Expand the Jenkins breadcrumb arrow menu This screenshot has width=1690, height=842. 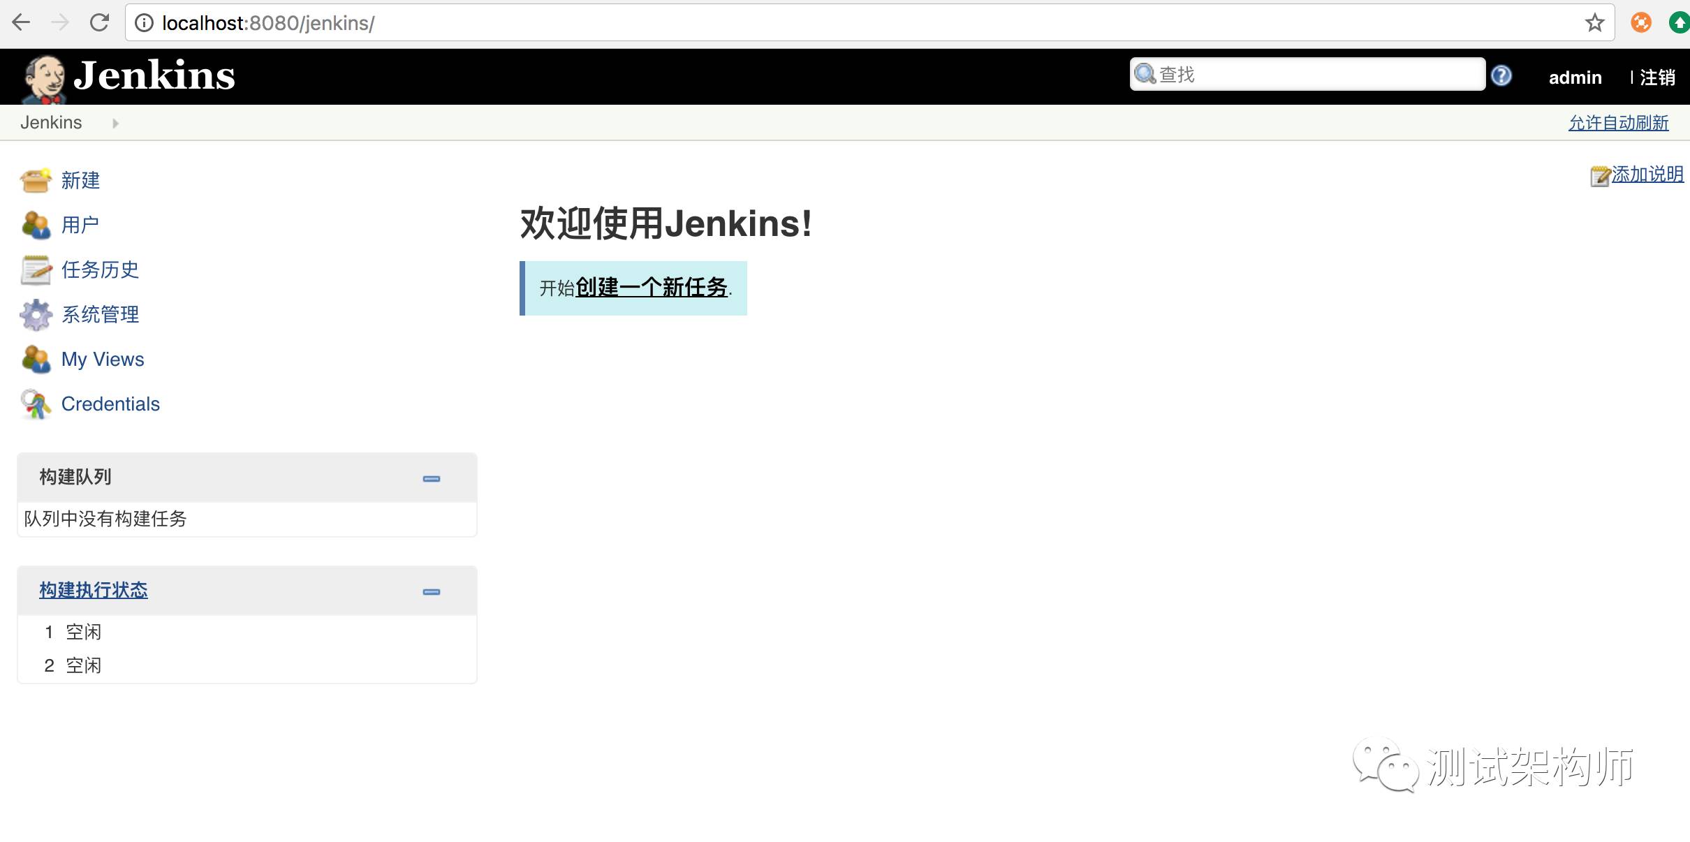(x=115, y=124)
